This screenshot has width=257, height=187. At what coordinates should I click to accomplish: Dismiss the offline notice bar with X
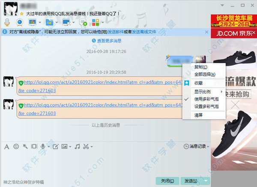[x=206, y=32]
